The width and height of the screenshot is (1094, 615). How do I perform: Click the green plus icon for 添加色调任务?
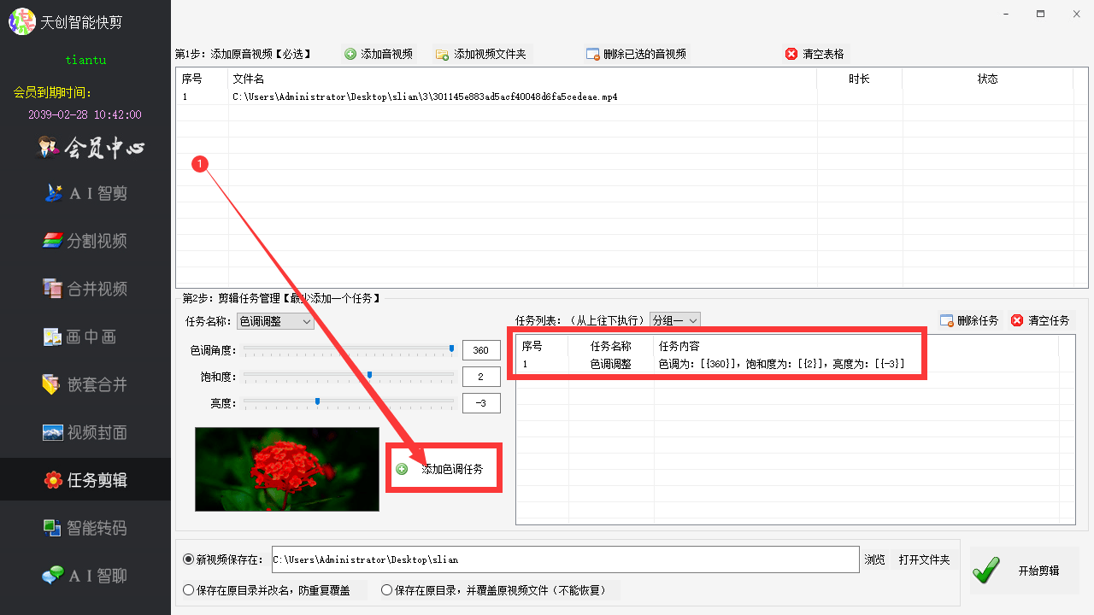(x=402, y=469)
